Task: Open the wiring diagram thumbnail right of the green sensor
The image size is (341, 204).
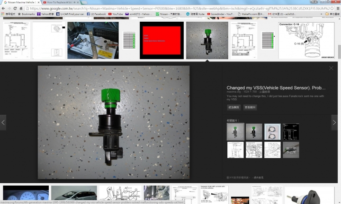Action: (243, 40)
